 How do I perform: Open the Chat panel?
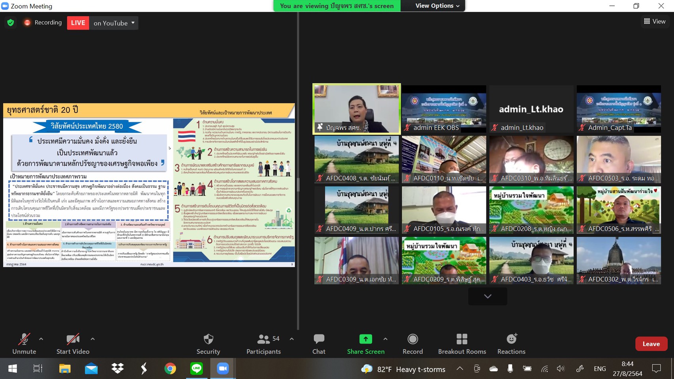tap(319, 344)
